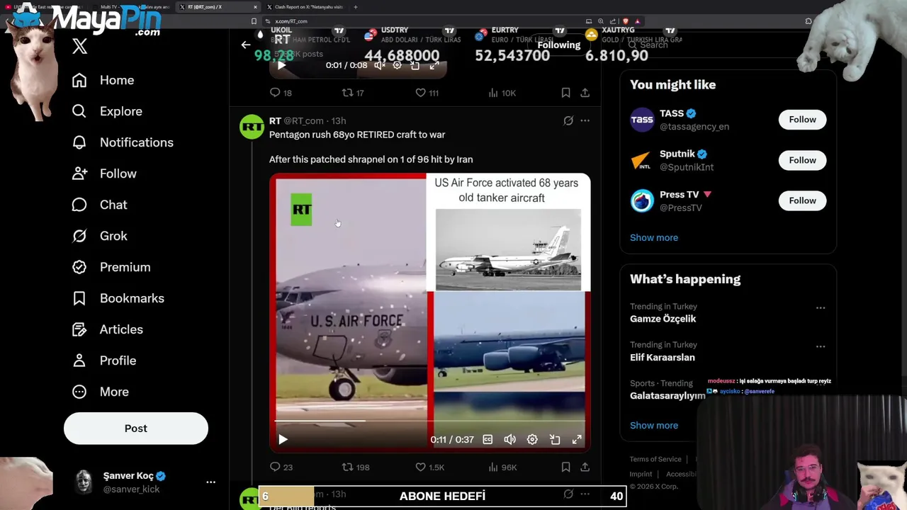Image resolution: width=907 pixels, height=510 pixels.
Task: Open Follow page in sidebar
Action: pos(104,174)
